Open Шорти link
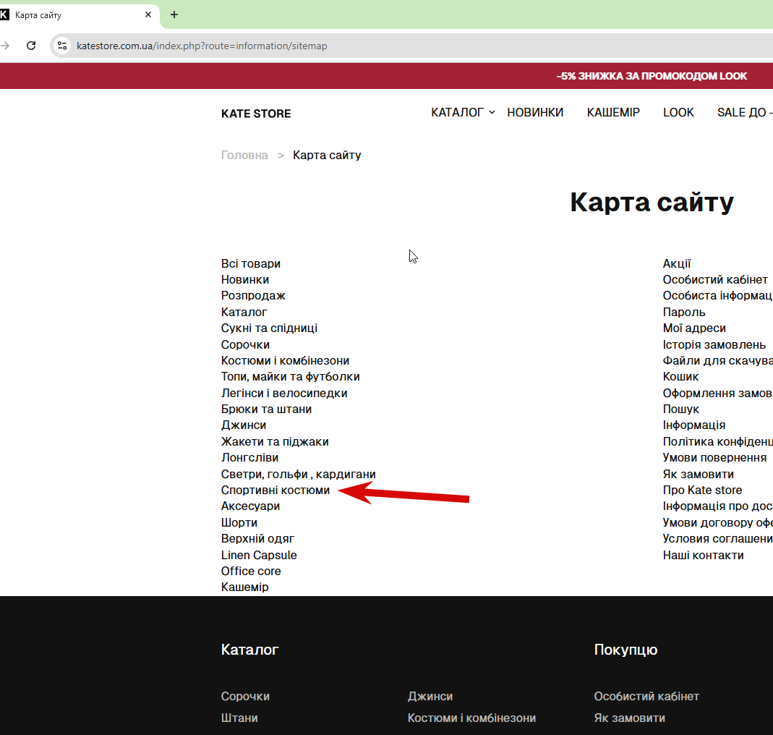The width and height of the screenshot is (773, 735). pos(239,522)
